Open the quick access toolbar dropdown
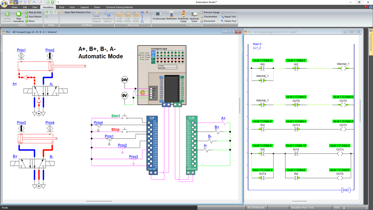The height and width of the screenshot is (210, 373). (x=58, y=2)
